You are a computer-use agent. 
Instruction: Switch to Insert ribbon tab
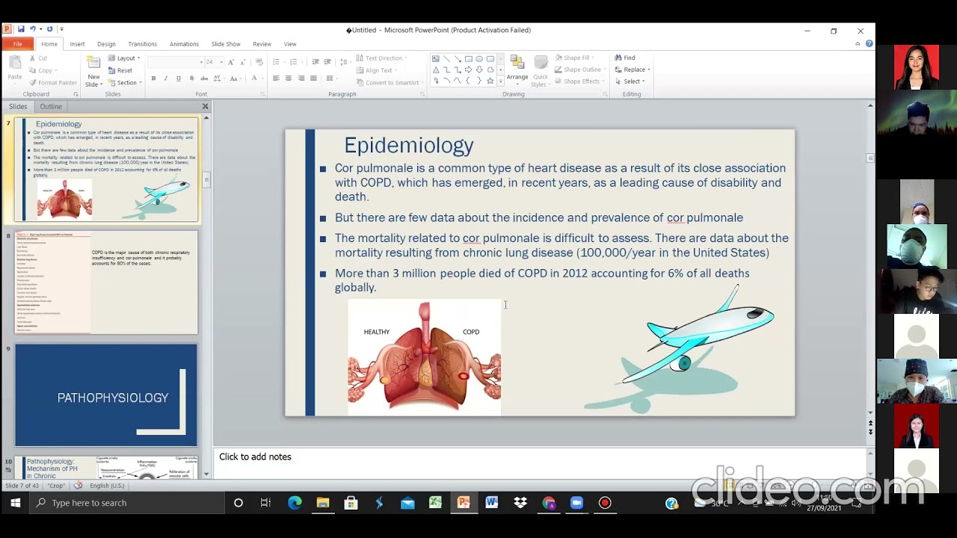[77, 44]
